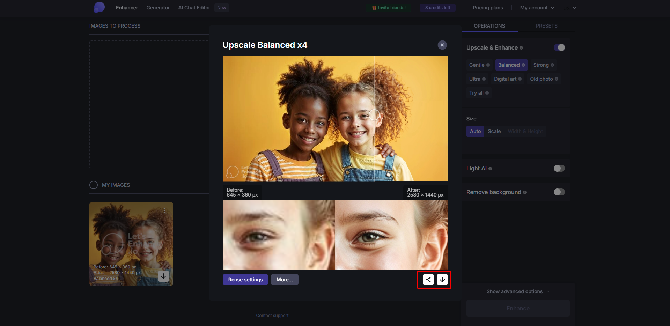Open the Generator page from the top menu
Screen dimensions: 670x326
(158, 7)
